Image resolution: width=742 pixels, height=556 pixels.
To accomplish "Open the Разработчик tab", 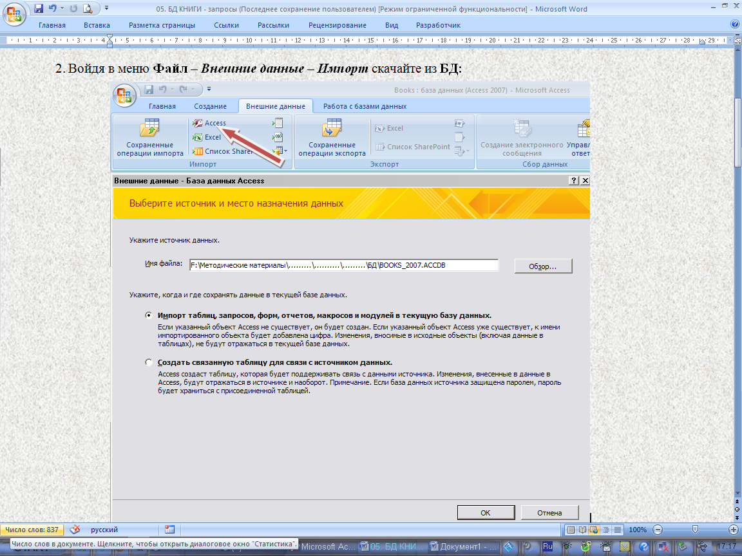I will click(438, 25).
